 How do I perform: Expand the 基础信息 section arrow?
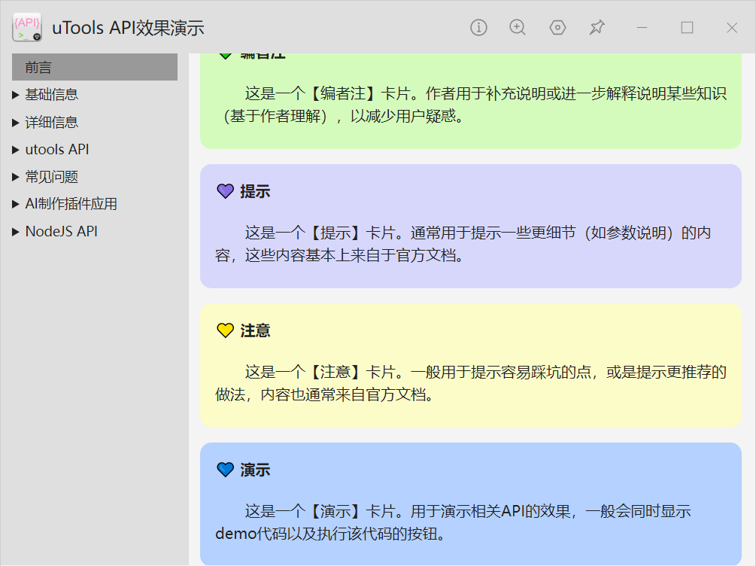(16, 95)
